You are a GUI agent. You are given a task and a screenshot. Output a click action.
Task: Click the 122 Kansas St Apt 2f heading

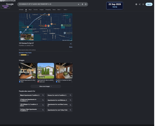[26, 43]
